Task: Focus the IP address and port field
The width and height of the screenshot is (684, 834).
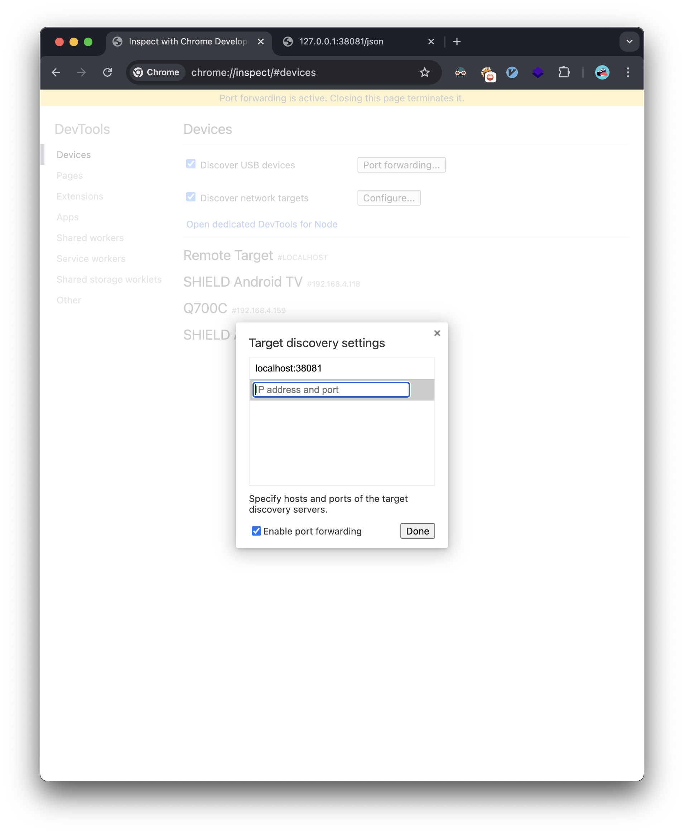Action: coord(331,390)
